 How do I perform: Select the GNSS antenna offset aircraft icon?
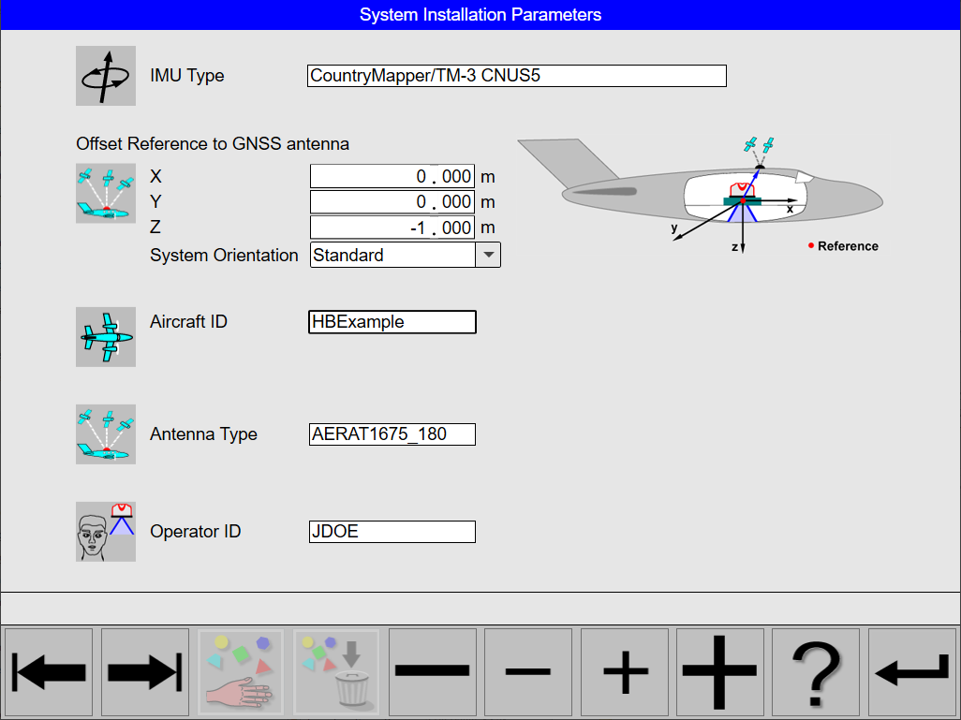(x=105, y=194)
